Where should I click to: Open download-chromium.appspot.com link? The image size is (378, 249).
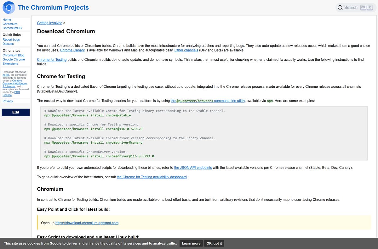[x=87, y=223]
